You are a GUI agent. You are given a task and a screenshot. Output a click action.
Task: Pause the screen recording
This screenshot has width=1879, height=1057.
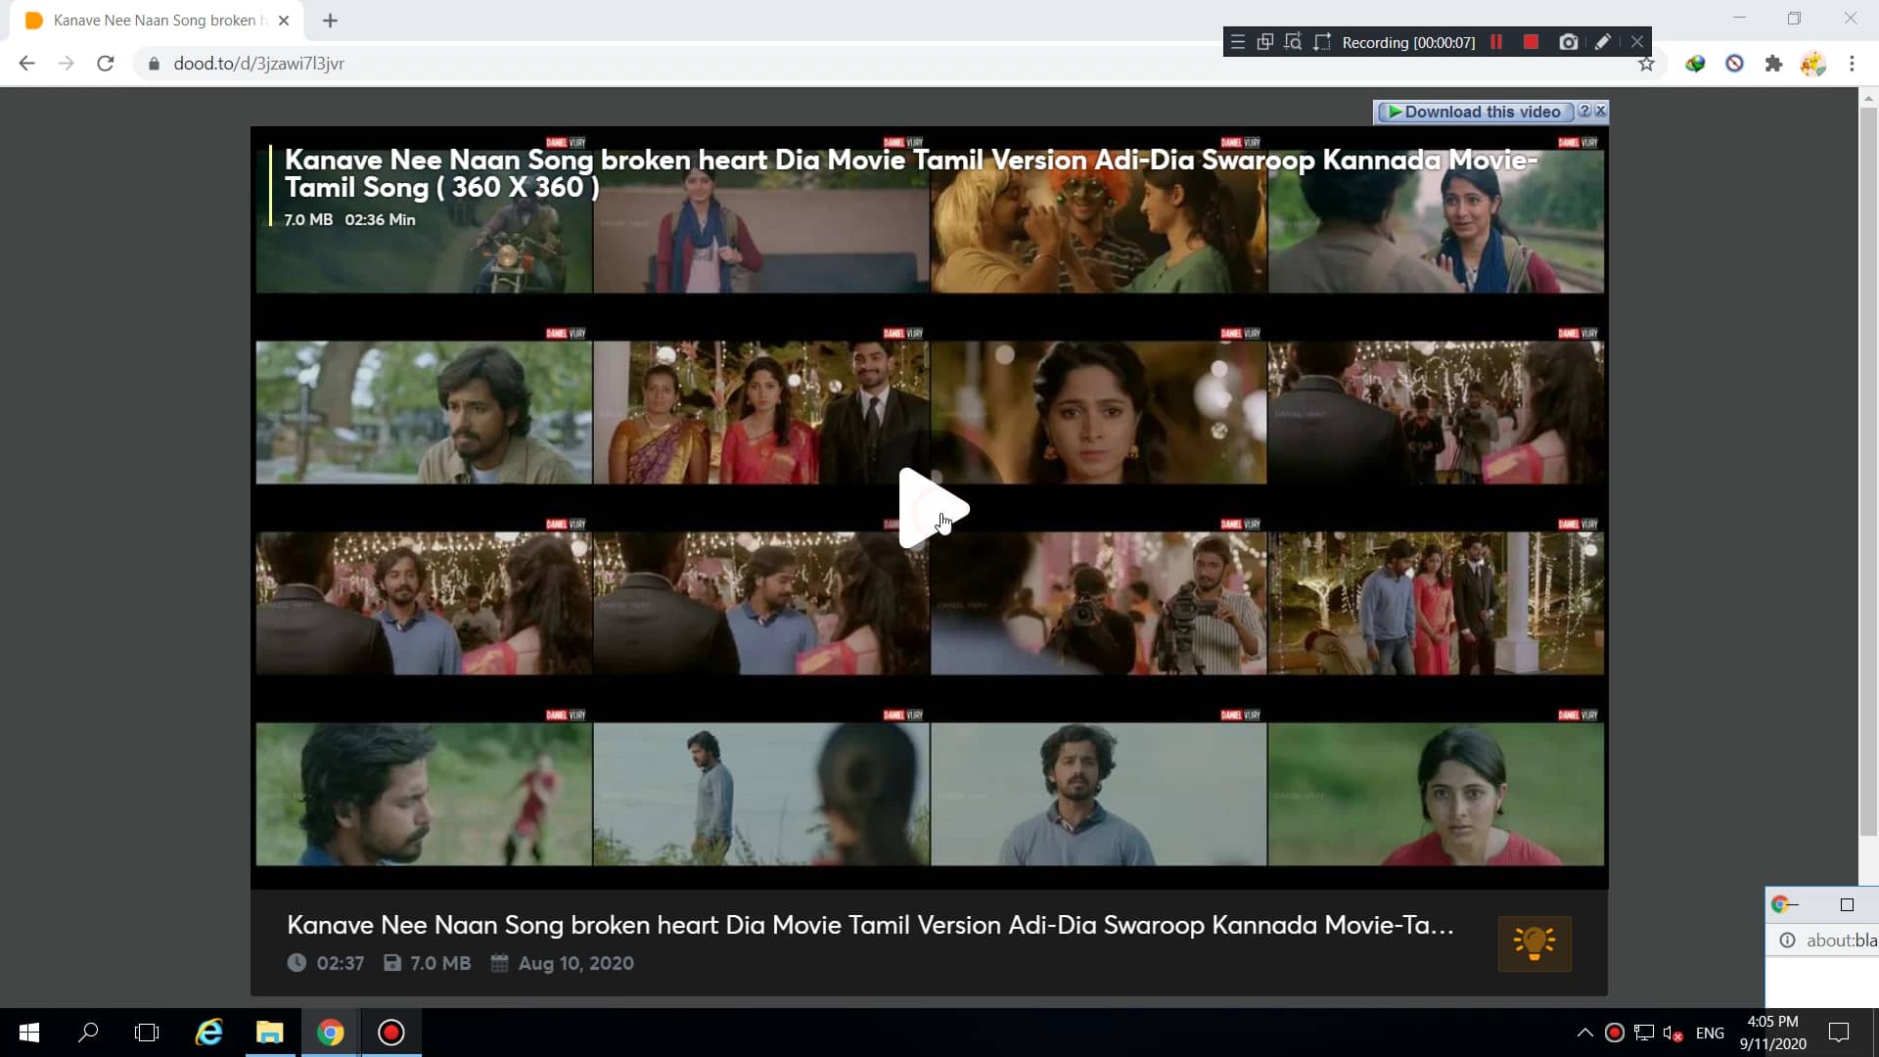[1496, 42]
